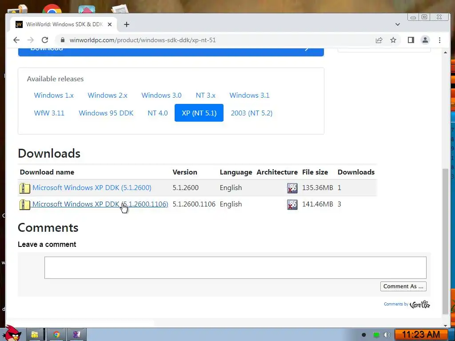Close the WinWorld tab
Screen dimensions: 455x341
[110, 24]
